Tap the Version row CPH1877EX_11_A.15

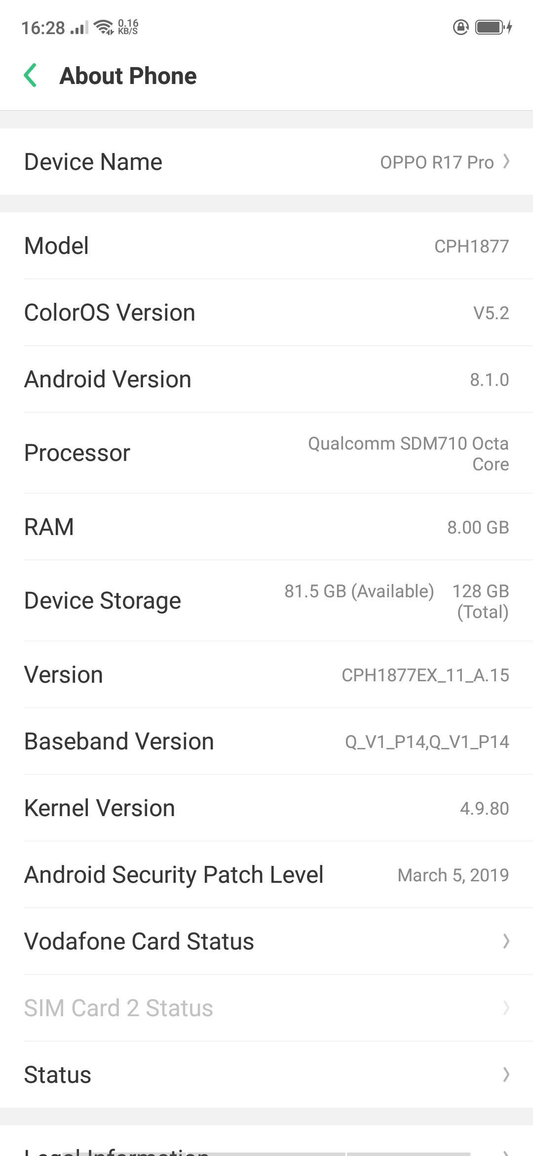tap(266, 675)
